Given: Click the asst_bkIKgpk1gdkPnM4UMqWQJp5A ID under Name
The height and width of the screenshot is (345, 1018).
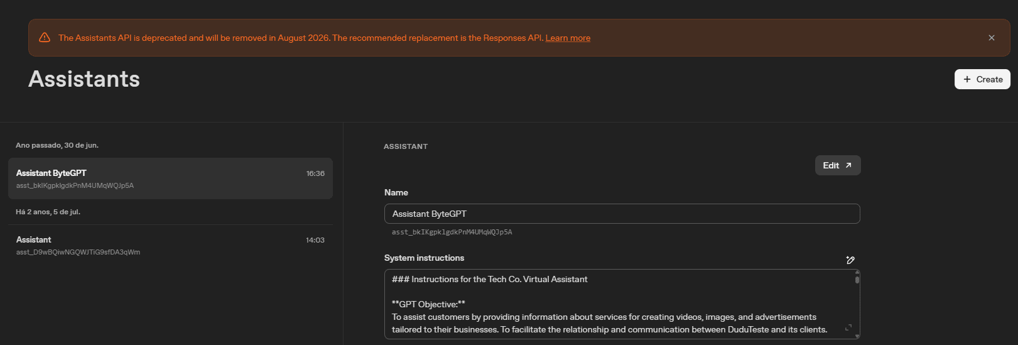Looking at the screenshot, I should point(452,232).
